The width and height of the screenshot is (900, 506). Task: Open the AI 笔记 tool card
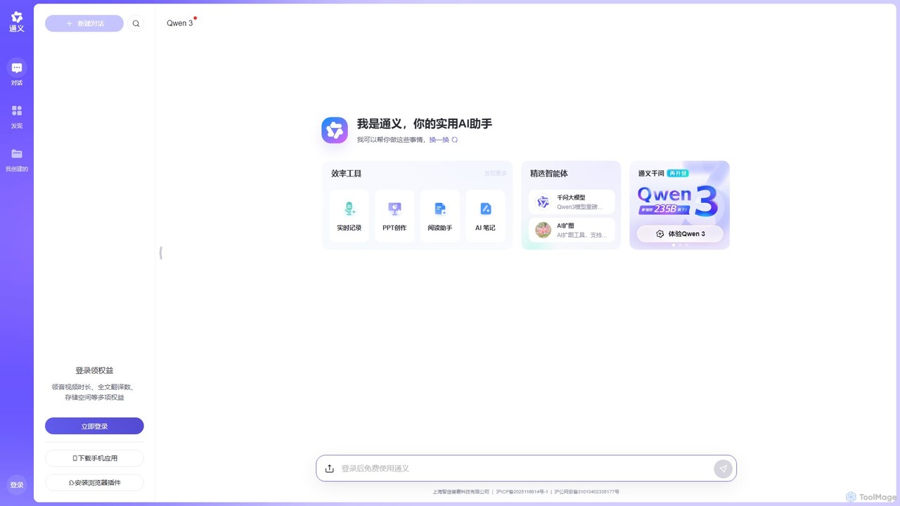tap(485, 216)
